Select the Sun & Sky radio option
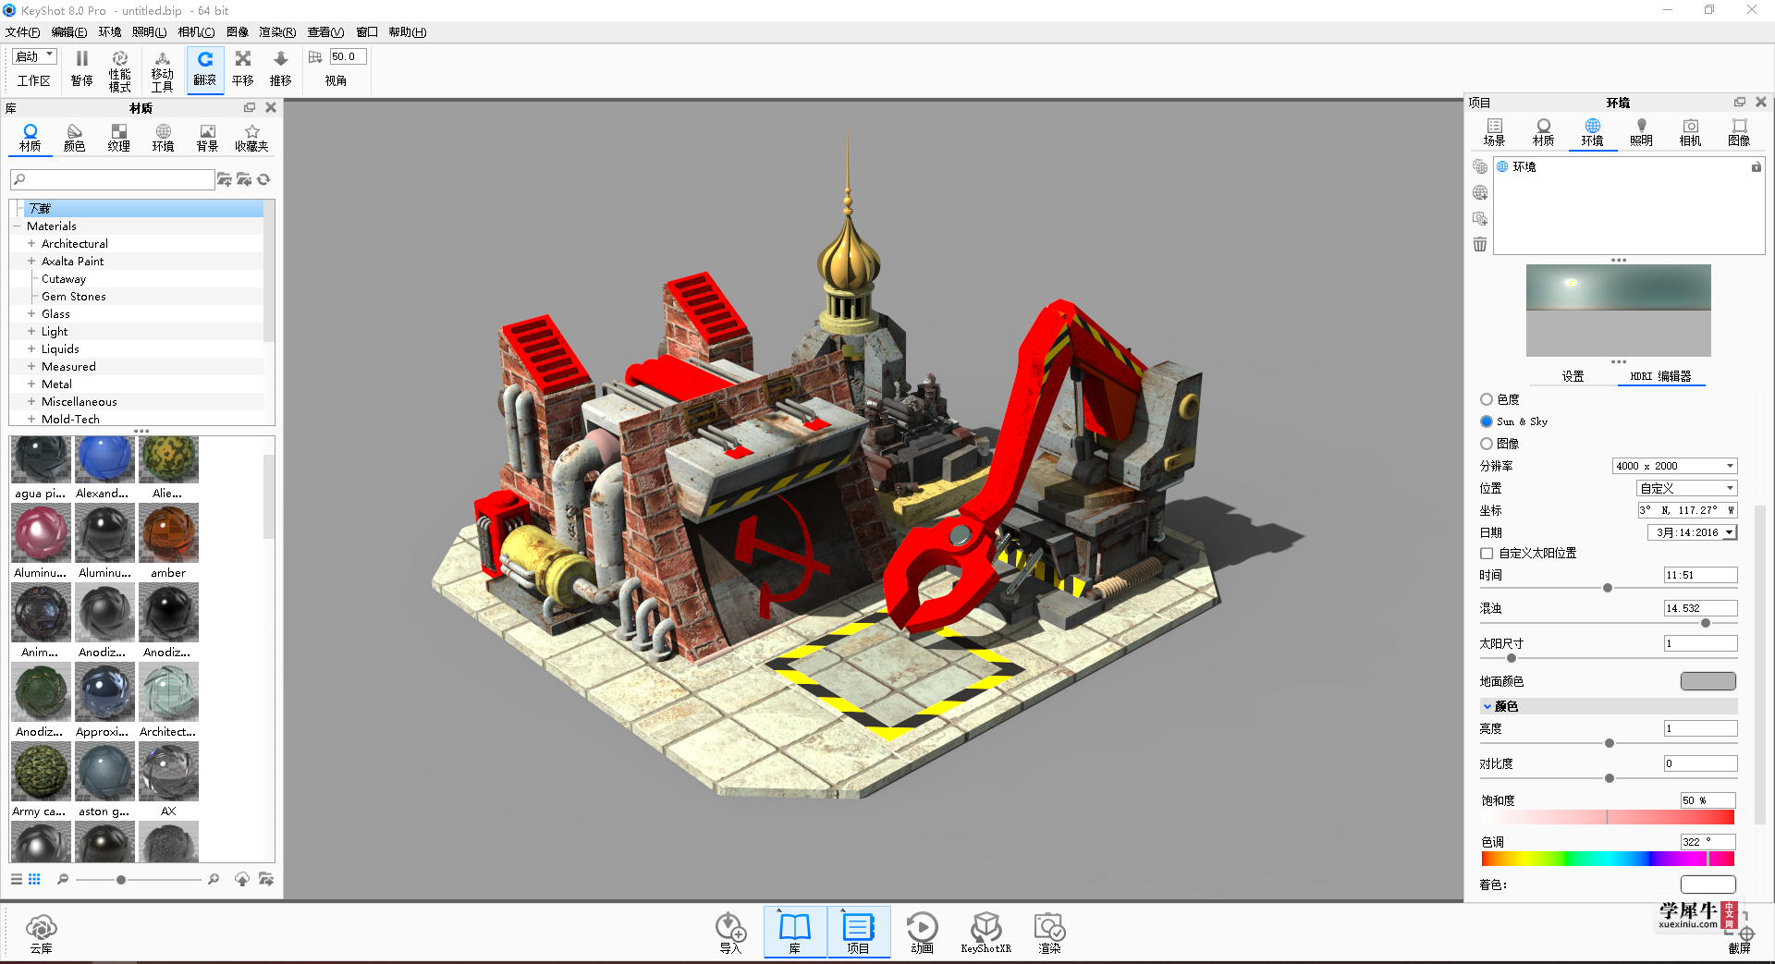Screen dimensions: 1775x964 coord(1487,421)
